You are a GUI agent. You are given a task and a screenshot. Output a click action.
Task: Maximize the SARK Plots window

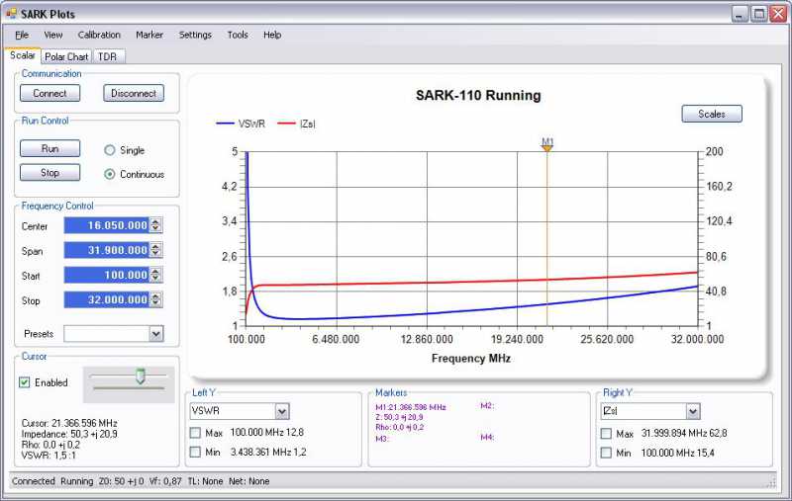click(758, 14)
